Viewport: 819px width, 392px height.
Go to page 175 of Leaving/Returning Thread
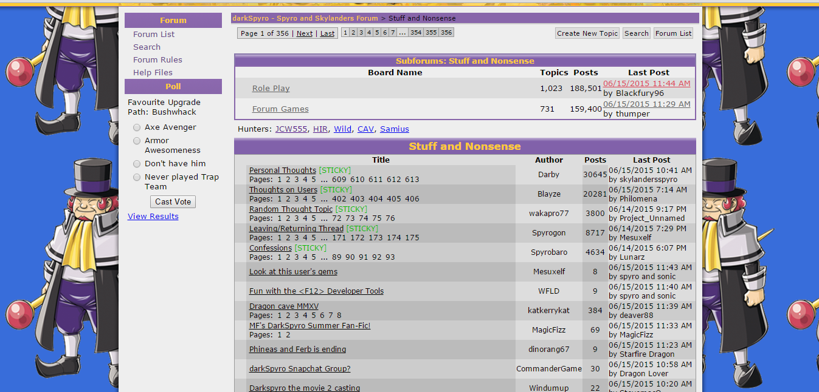412,238
